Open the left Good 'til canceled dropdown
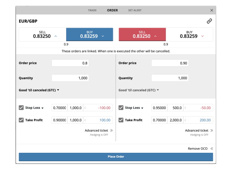The height and width of the screenshot is (170, 231). [x=39, y=90]
